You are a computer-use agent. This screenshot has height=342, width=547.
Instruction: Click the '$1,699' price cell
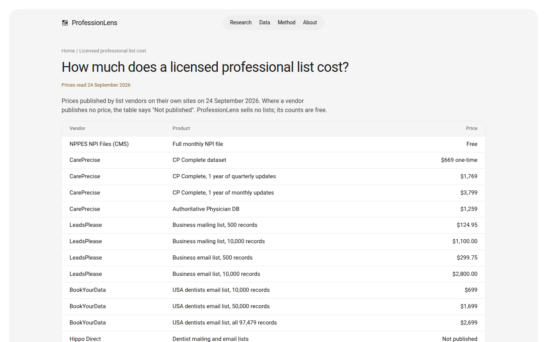(469, 306)
